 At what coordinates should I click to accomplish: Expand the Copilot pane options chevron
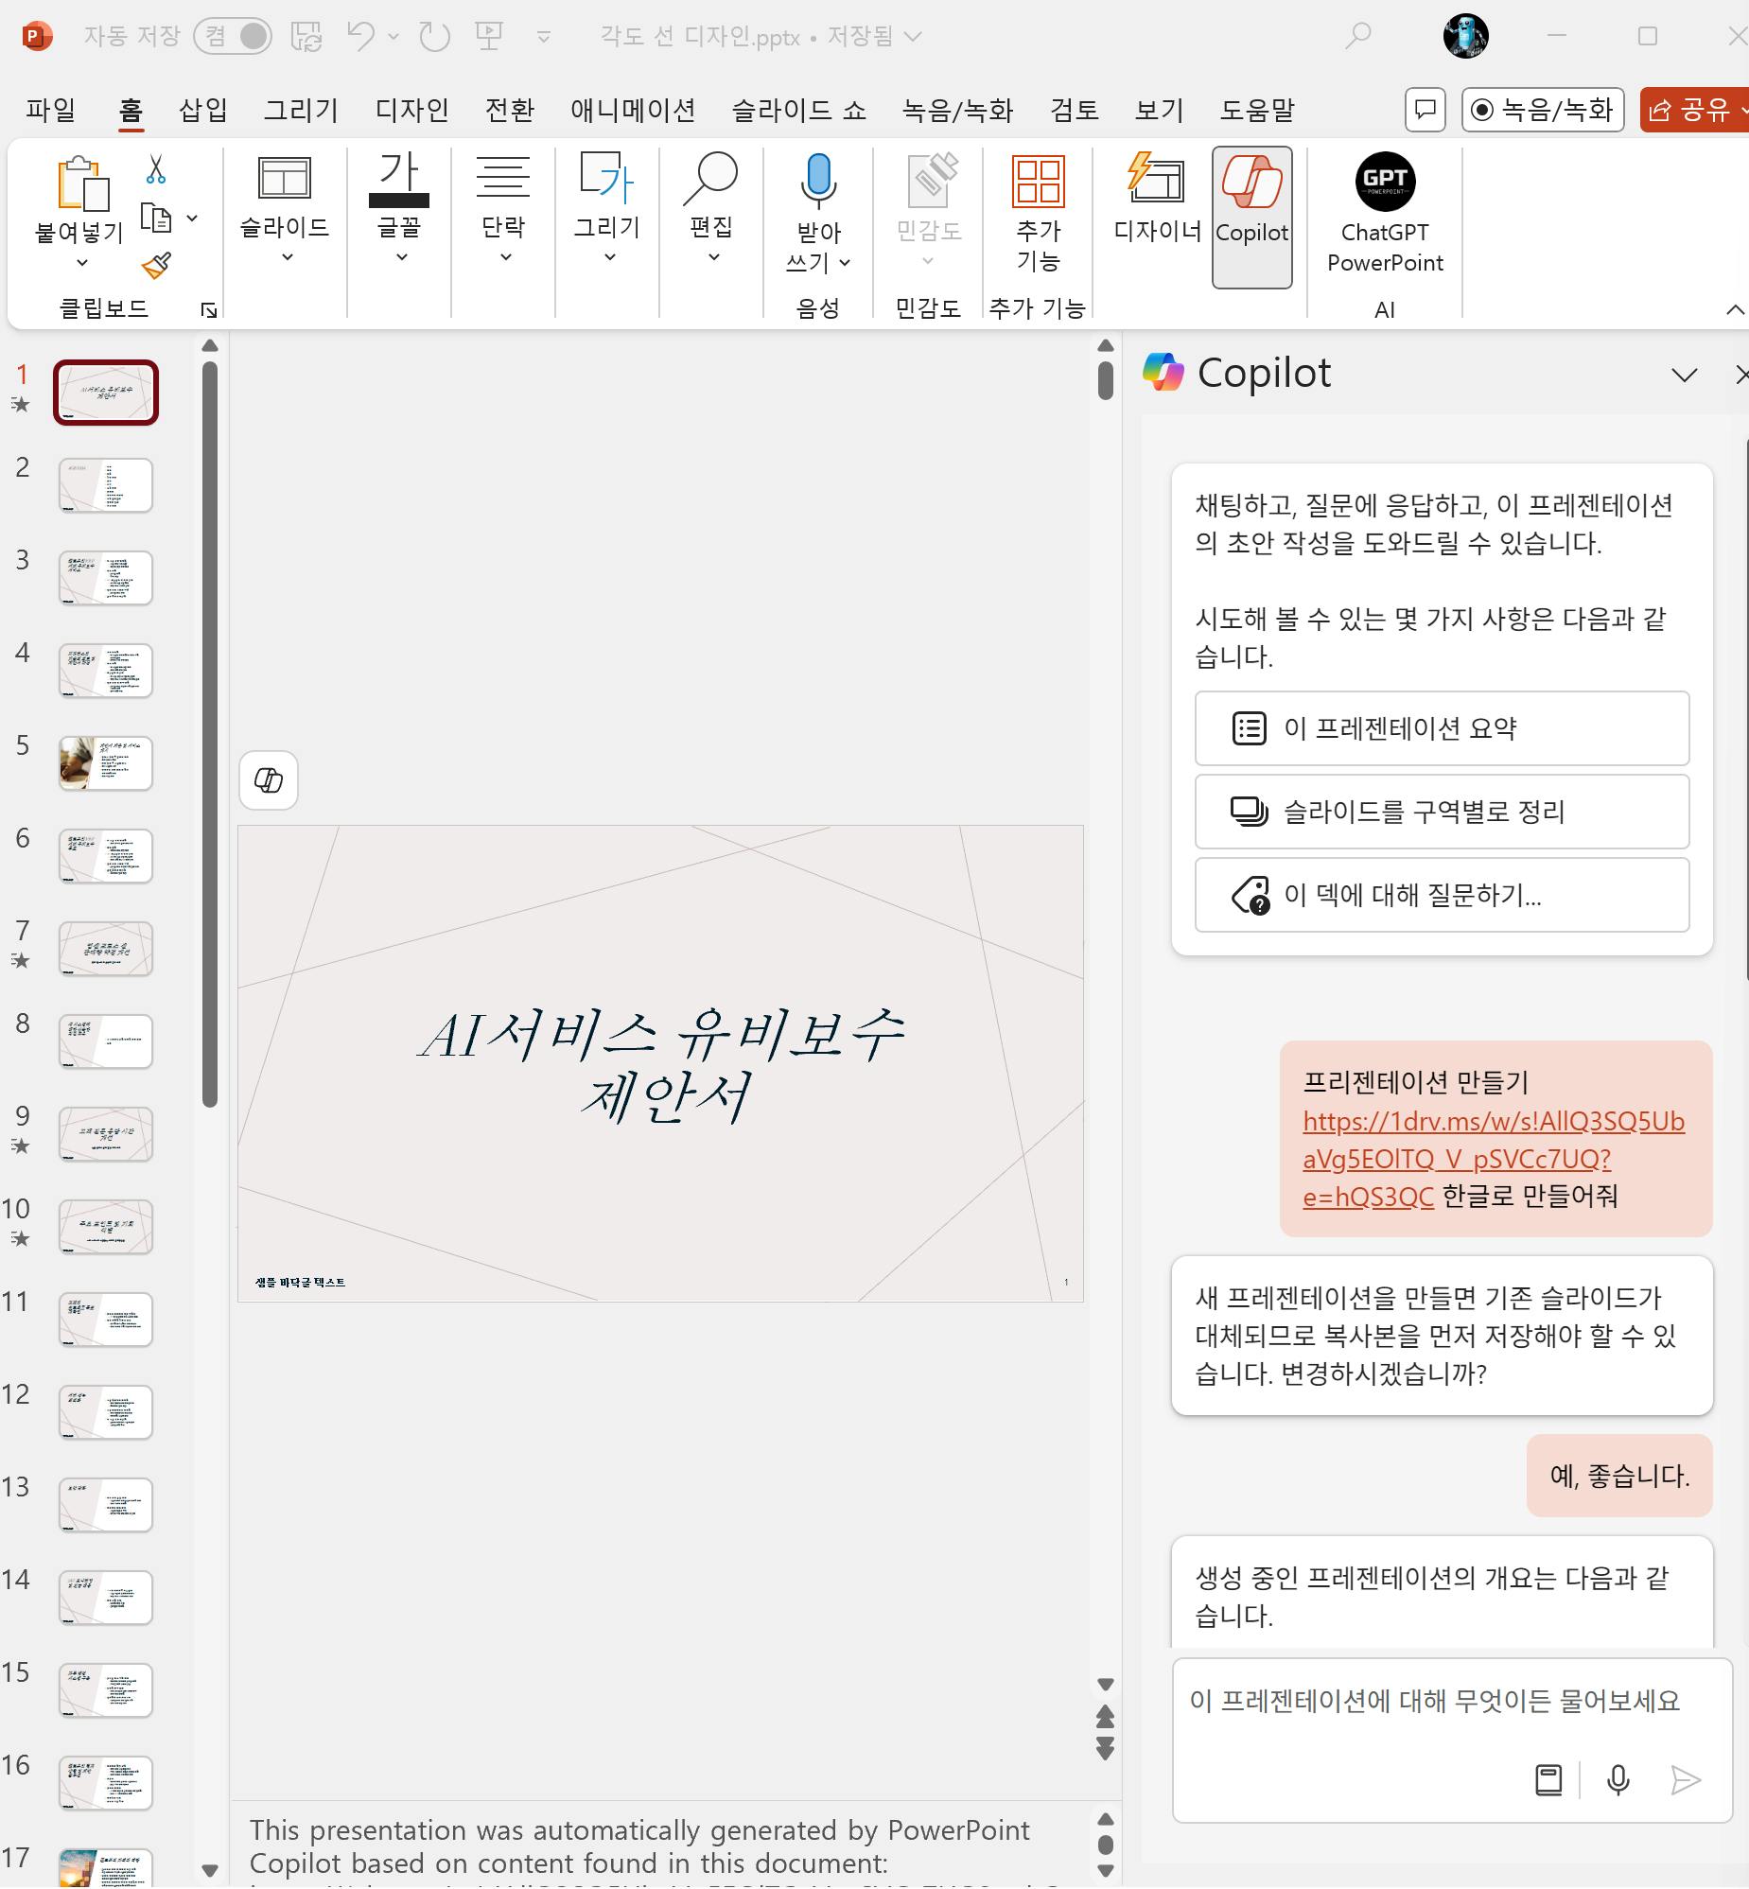[x=1684, y=375]
